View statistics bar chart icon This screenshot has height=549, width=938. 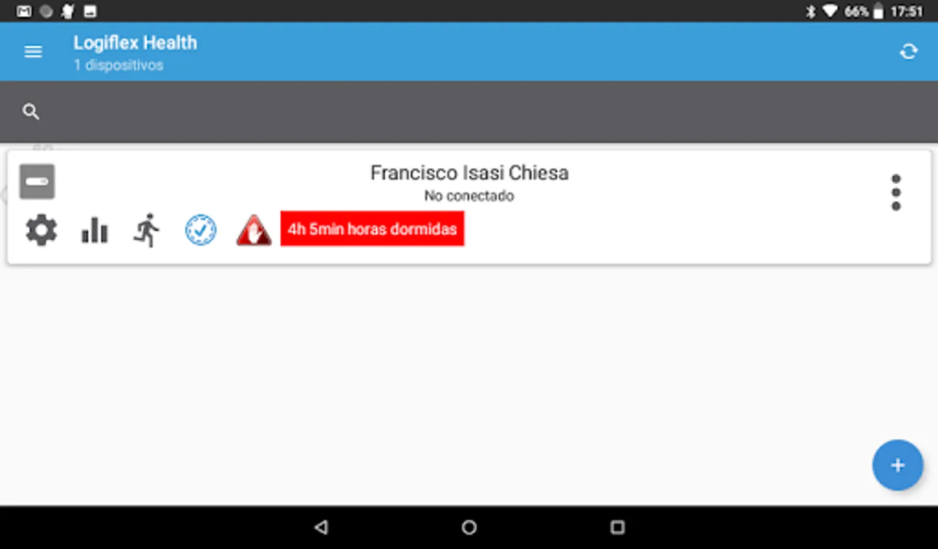click(x=95, y=231)
